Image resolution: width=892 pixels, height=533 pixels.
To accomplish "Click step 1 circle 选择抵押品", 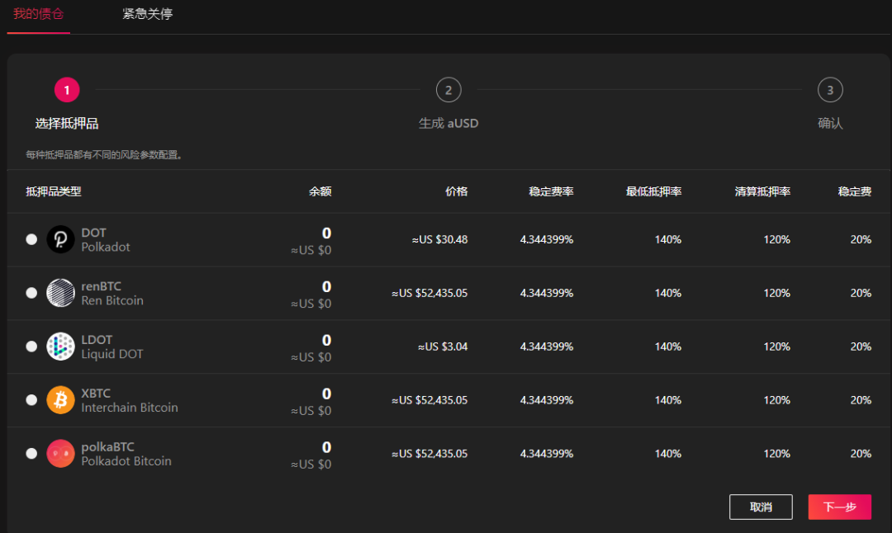I will tap(67, 90).
